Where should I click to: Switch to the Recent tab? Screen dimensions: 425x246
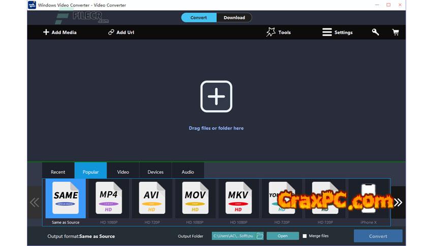tap(58, 172)
